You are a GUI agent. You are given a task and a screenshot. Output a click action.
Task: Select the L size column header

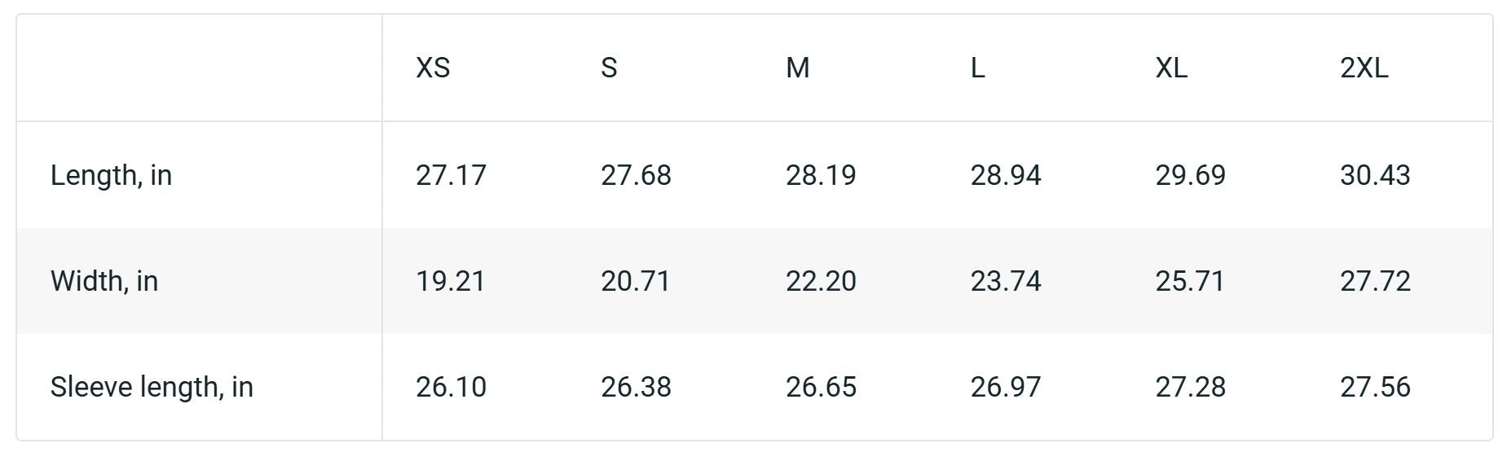(x=977, y=68)
